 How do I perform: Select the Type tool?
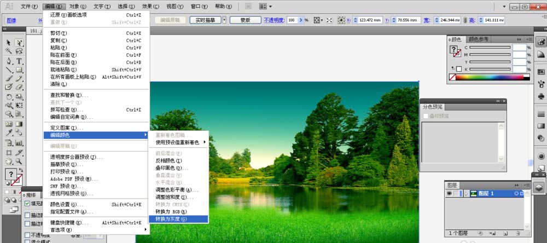[19, 61]
